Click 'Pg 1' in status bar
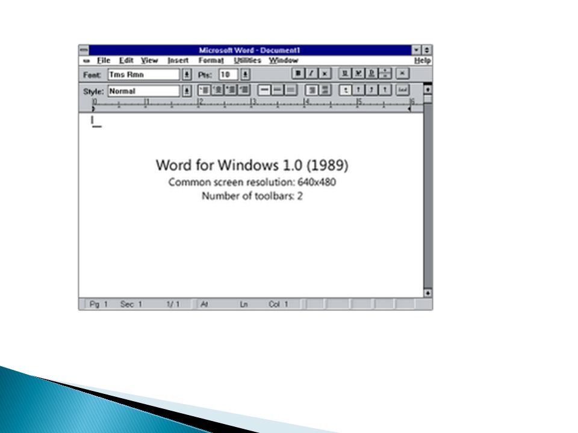Image resolution: width=578 pixels, height=433 pixels. click(x=98, y=304)
